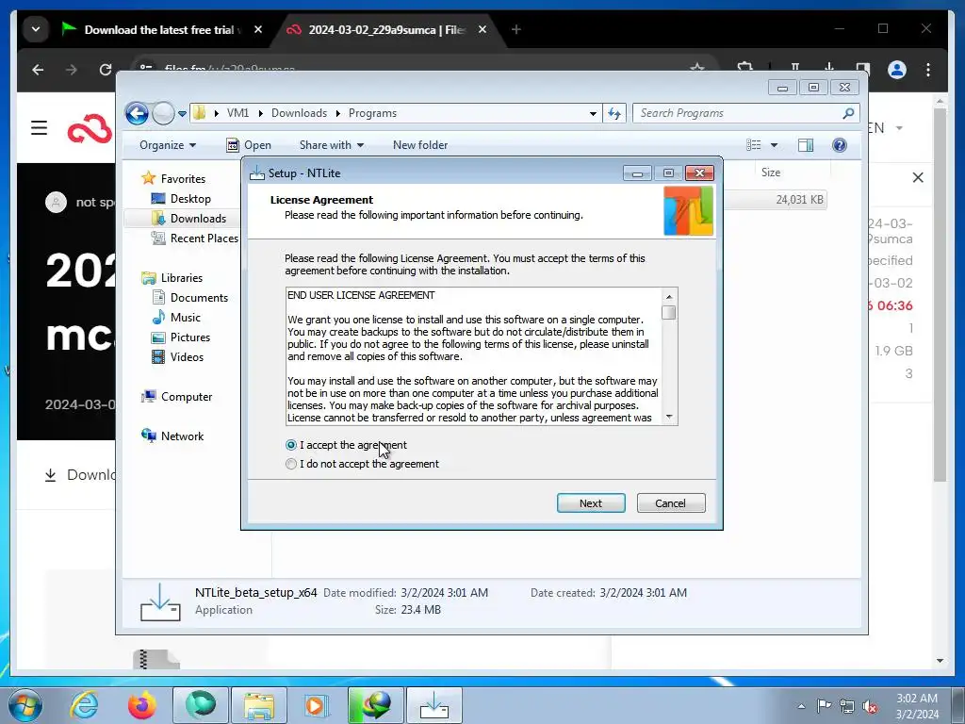Select I accept the agreement radio button
Image resolution: width=965 pixels, height=724 pixels.
point(291,445)
